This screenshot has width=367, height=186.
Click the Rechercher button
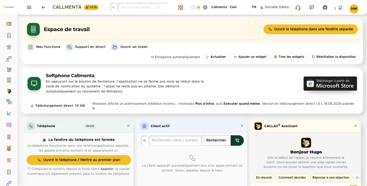pos(216,140)
